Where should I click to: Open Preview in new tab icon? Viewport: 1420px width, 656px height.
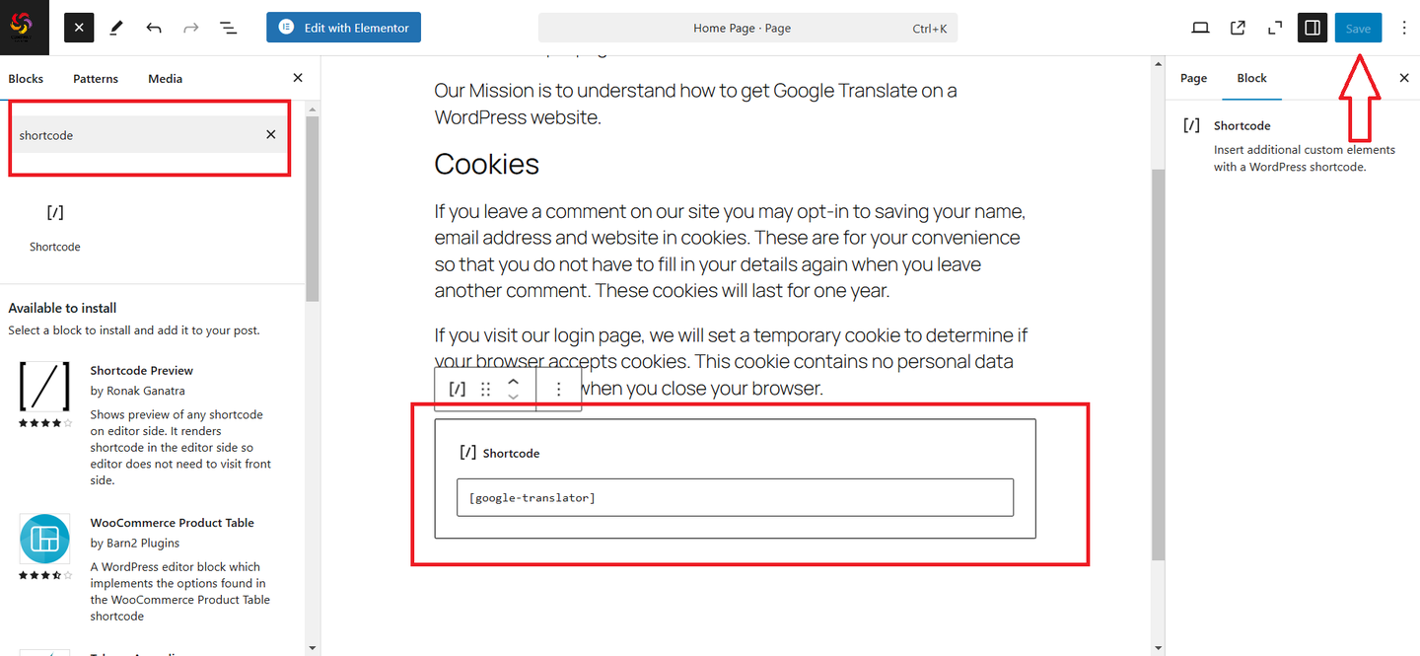click(x=1238, y=27)
